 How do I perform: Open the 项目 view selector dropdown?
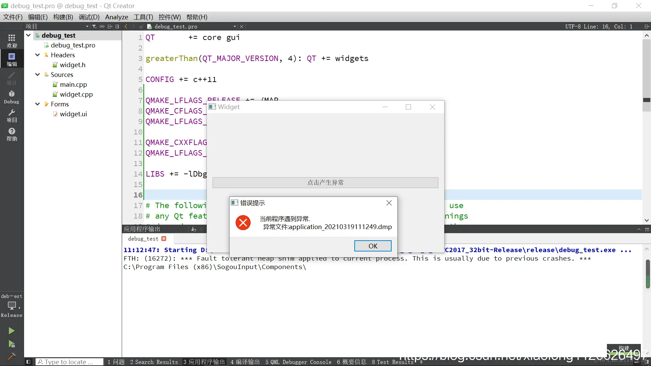[x=87, y=26]
